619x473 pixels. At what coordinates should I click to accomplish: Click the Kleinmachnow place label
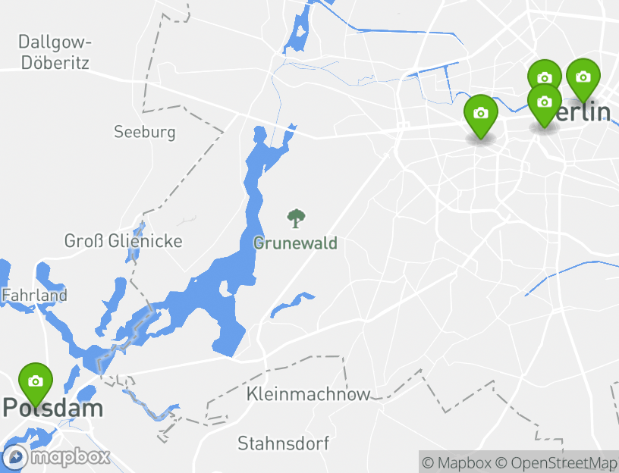[308, 393]
